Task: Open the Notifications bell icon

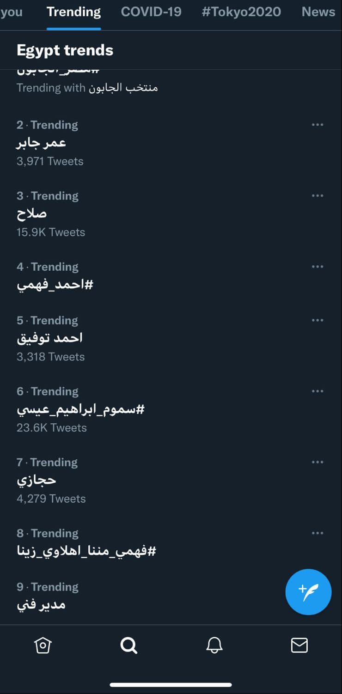Action: click(x=214, y=645)
